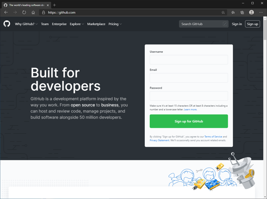Viewport: 267px width, 199px height.
Task: Expand the Pricing dropdown menu
Action: [x=115, y=24]
